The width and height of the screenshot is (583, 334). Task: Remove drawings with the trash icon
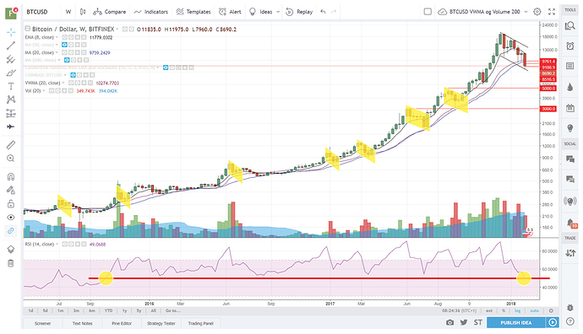11,263
